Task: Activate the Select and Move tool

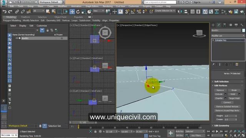Action: (72, 11)
